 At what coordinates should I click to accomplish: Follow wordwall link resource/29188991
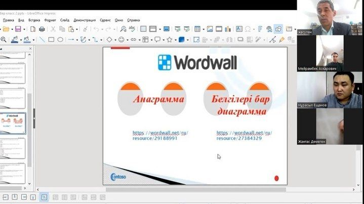[x=160, y=136]
